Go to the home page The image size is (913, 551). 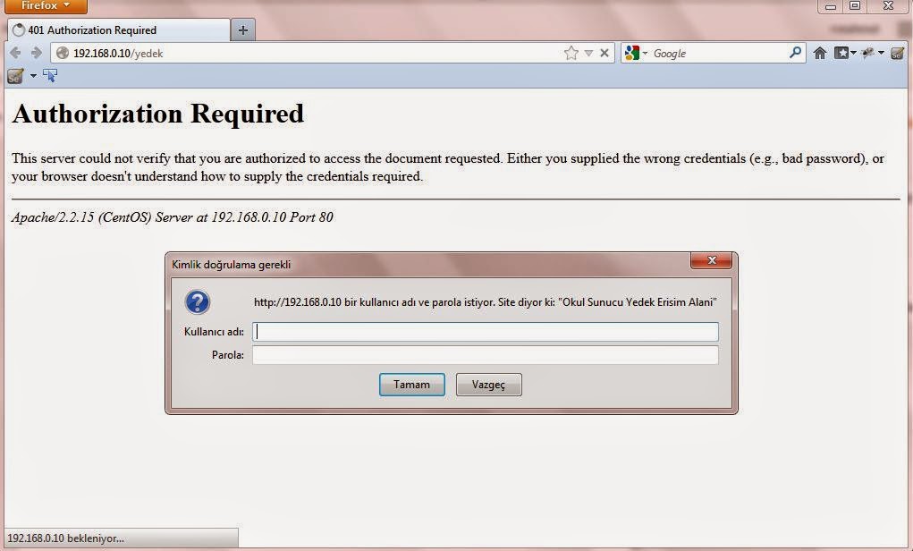point(820,53)
